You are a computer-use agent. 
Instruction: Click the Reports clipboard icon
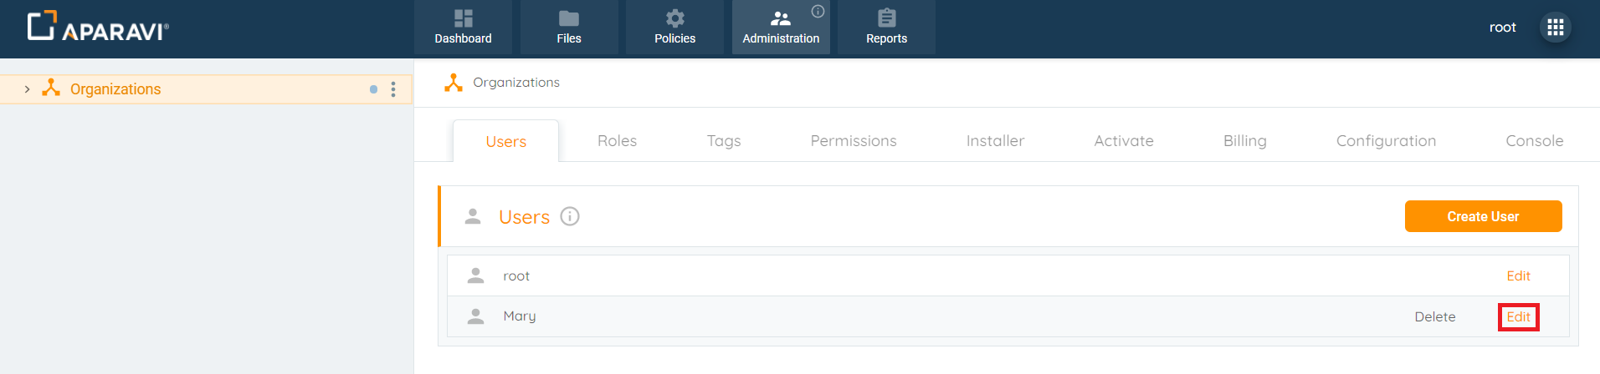886,18
